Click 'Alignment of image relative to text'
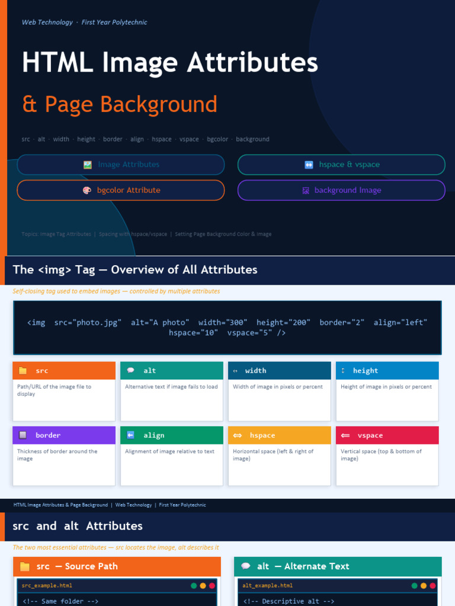The height and width of the screenshot is (606, 455). (169, 452)
